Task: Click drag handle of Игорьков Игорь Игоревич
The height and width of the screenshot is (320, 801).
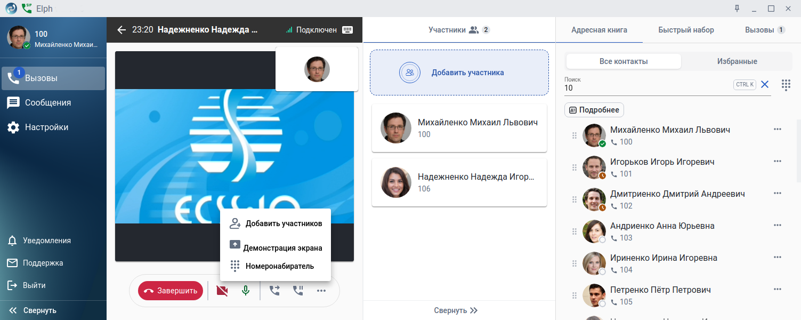Action: tap(575, 167)
